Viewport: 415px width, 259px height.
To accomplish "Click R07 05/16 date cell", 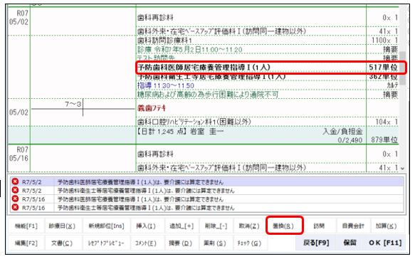I will [x=19, y=154].
